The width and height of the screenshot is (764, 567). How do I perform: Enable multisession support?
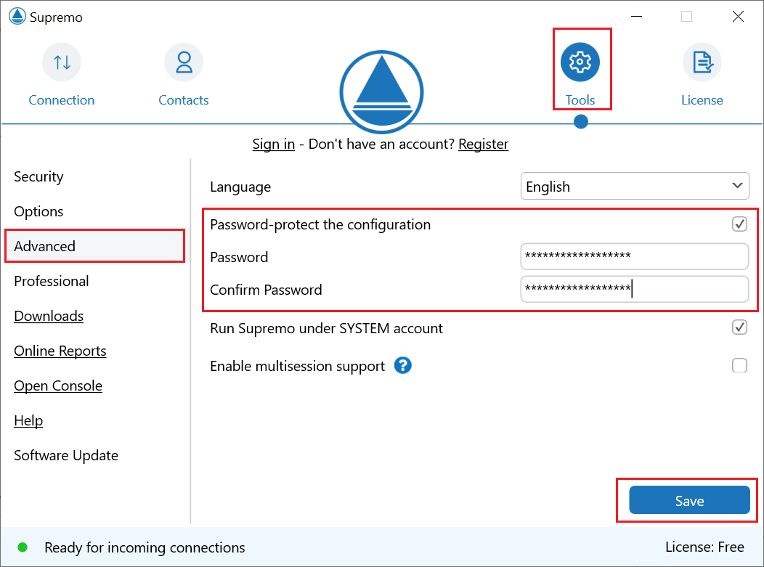coord(739,365)
